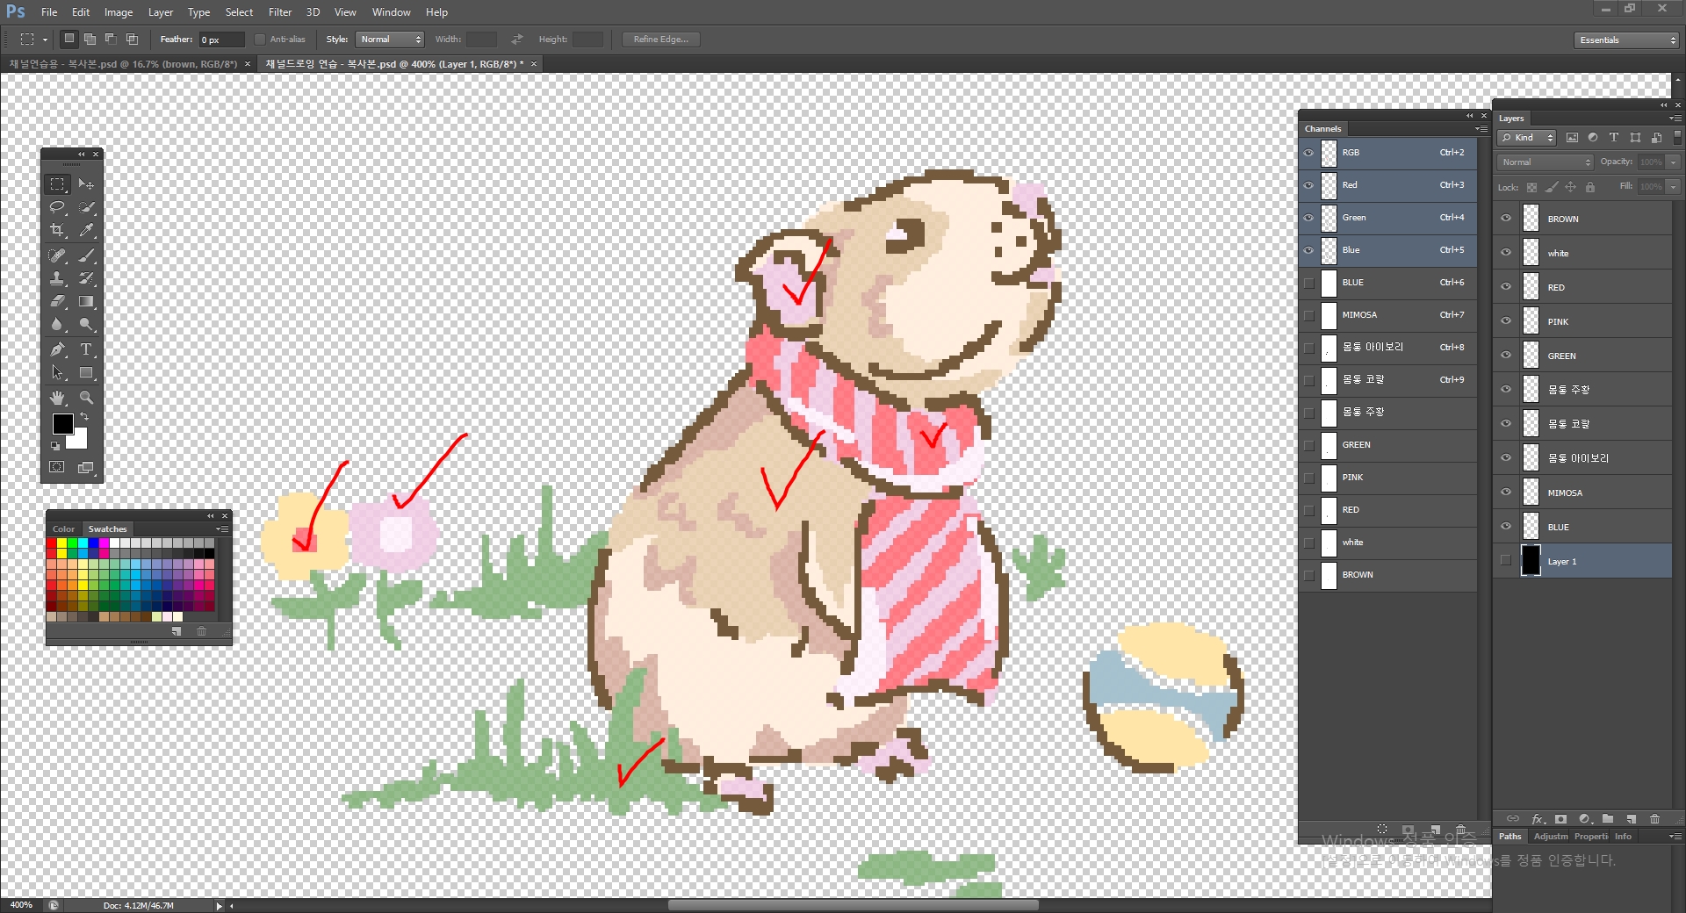The width and height of the screenshot is (1686, 913).
Task: Select the Crop tool
Action: [57, 230]
